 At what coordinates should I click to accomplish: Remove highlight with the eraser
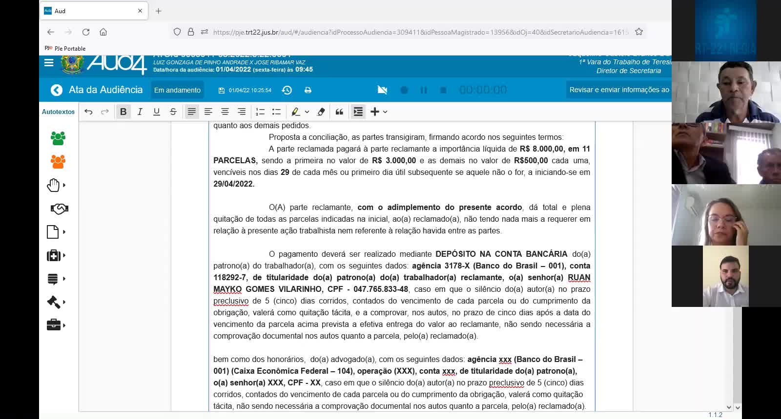click(x=321, y=112)
